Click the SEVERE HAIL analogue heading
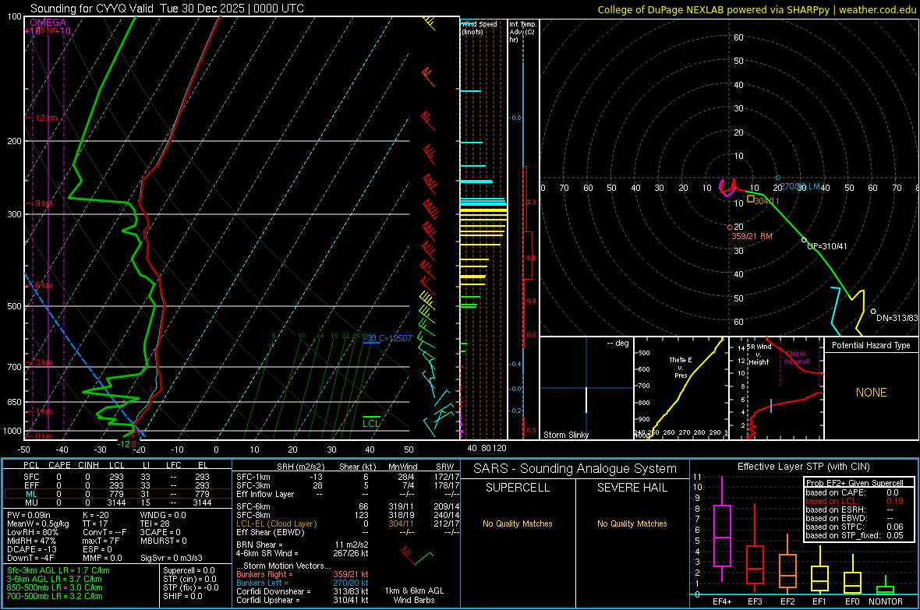The image size is (920, 610). [x=632, y=488]
